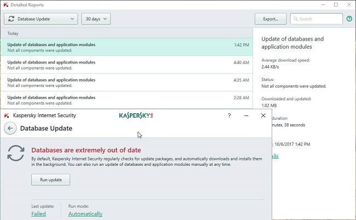The height and width of the screenshot is (220, 356).
Task: Click the magnifier icon in search box
Action: click(295, 19)
